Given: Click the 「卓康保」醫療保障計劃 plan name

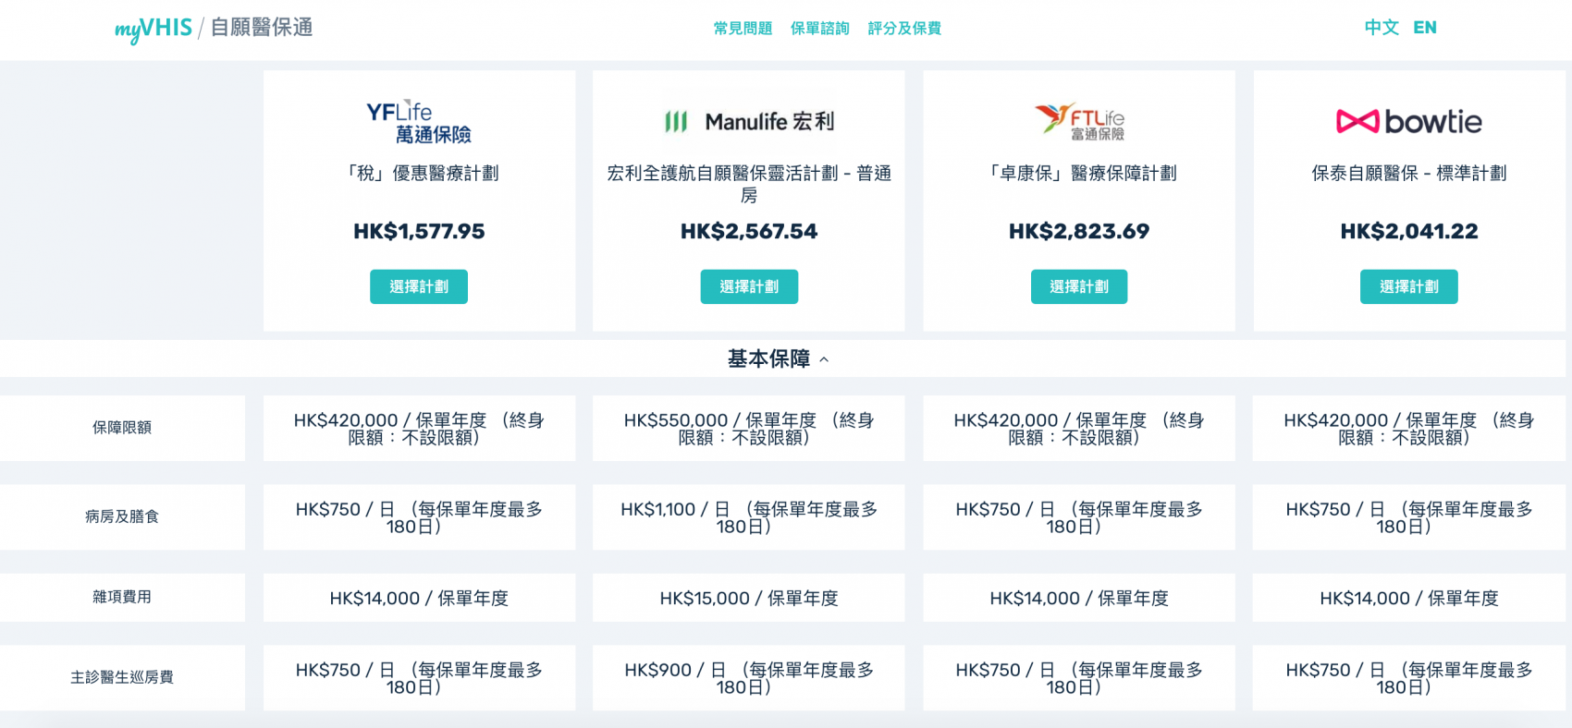Looking at the screenshot, I should 1079,173.
